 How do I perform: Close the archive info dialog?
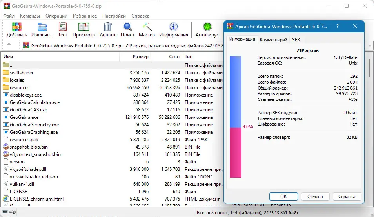click(355, 27)
